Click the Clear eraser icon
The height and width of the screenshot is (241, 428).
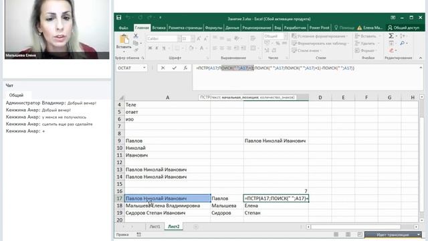[x=391, y=50]
